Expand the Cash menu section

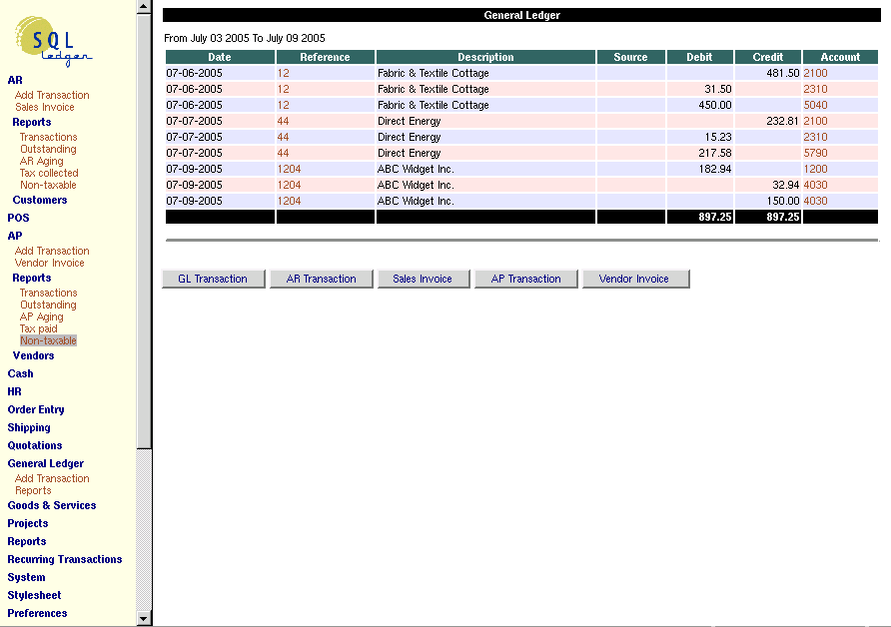[x=20, y=372]
